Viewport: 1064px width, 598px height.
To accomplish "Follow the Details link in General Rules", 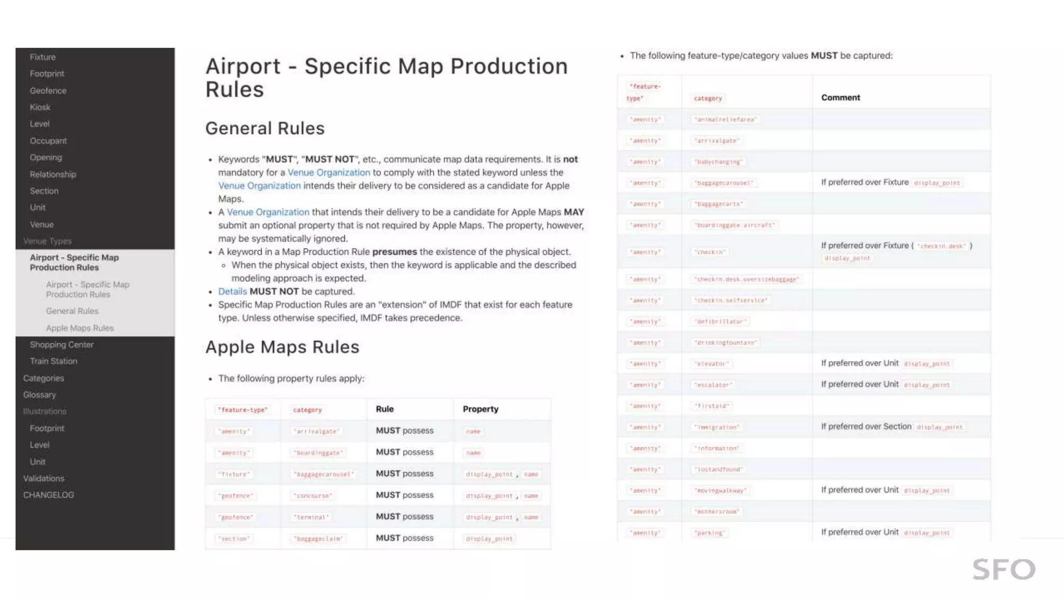I will [232, 292].
